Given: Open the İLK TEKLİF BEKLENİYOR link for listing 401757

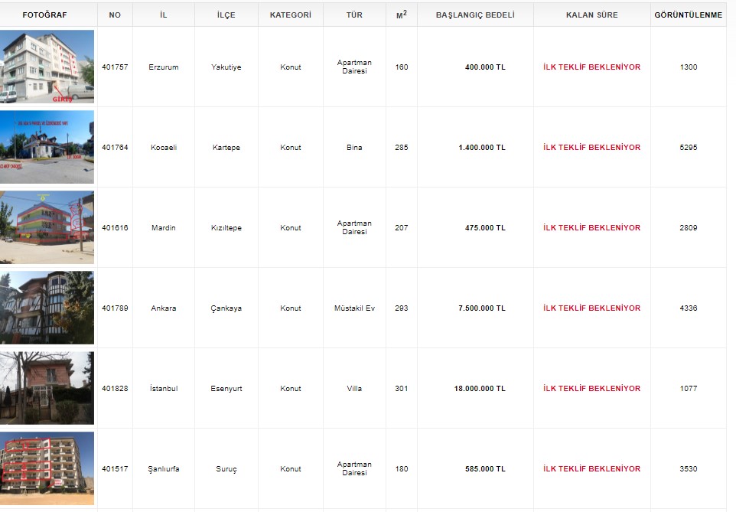Looking at the screenshot, I should point(591,67).
